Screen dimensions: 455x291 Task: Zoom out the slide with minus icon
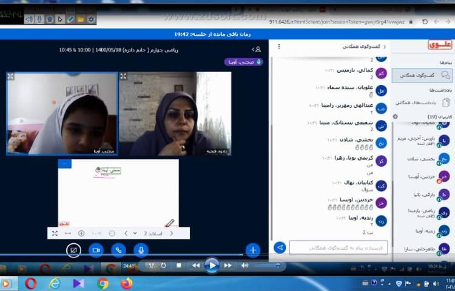(112, 233)
